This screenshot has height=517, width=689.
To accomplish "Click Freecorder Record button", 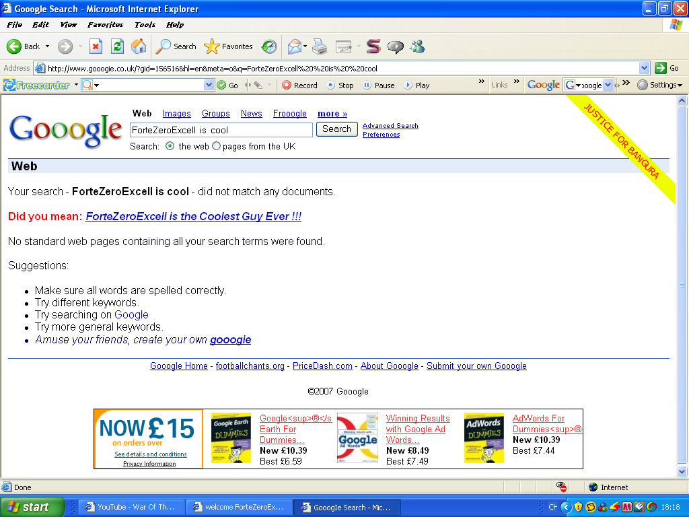I will [299, 85].
